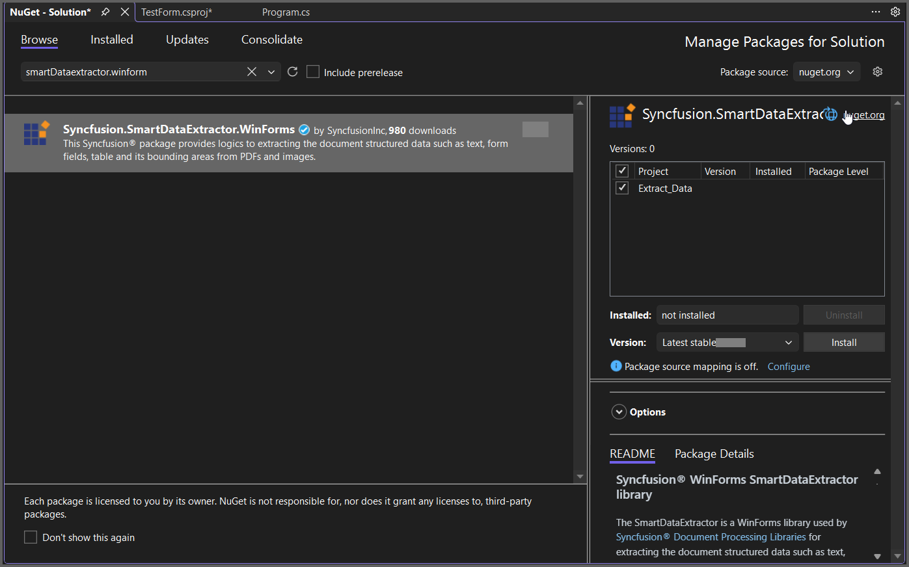Check the Don't show this again box
The width and height of the screenshot is (909, 567).
[31, 537]
